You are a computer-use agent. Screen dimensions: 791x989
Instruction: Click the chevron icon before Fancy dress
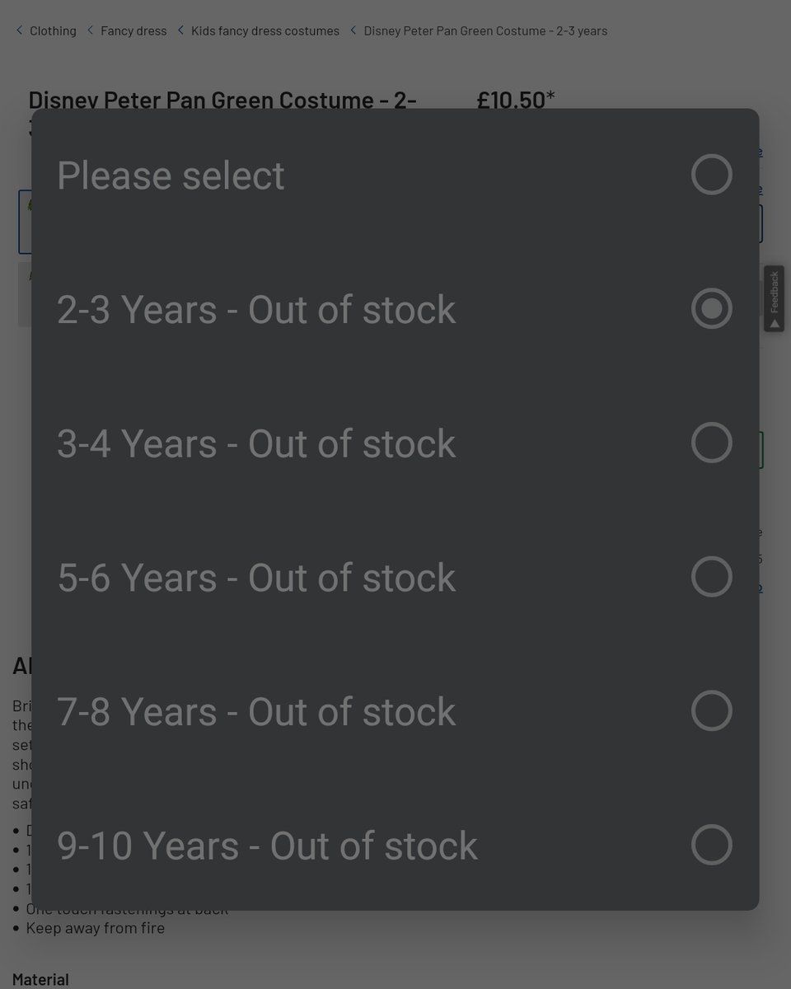coord(91,30)
